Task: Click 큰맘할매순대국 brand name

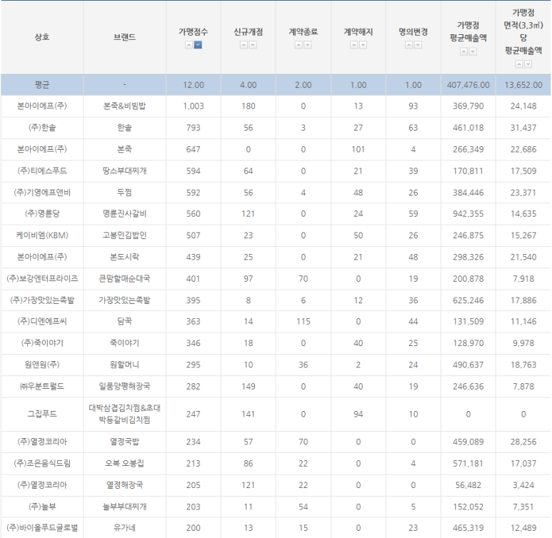Action: click(x=125, y=279)
